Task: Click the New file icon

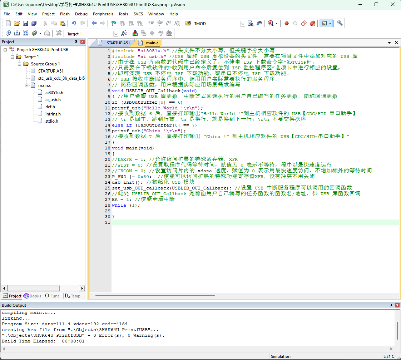Action: [x=8, y=23]
